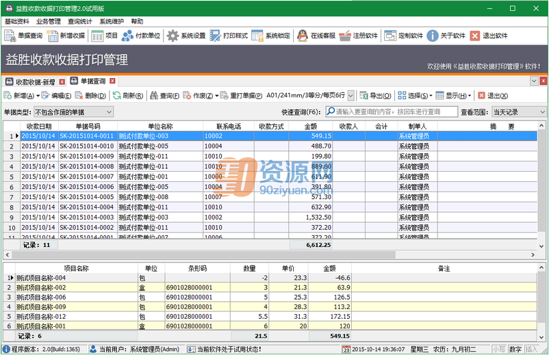Click the current user icon in status bar
549x355 pixels.
93,349
